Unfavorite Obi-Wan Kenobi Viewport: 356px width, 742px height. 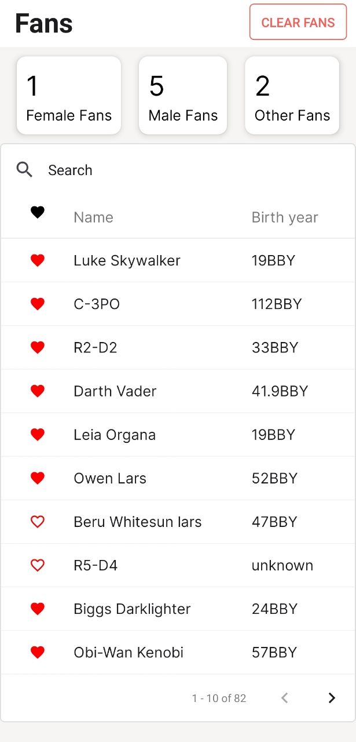tap(37, 652)
